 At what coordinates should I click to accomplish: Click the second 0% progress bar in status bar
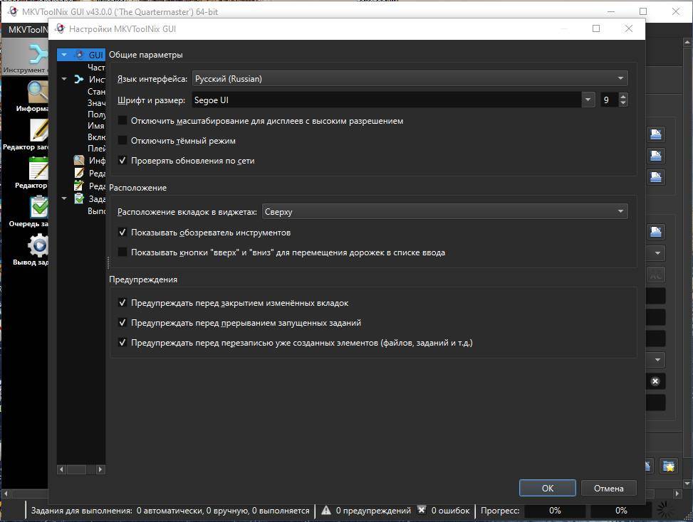click(621, 511)
